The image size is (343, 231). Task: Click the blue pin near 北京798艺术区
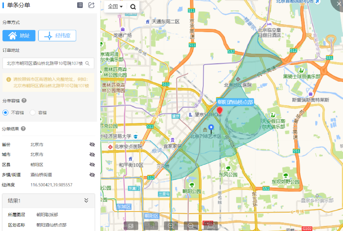point(211,129)
